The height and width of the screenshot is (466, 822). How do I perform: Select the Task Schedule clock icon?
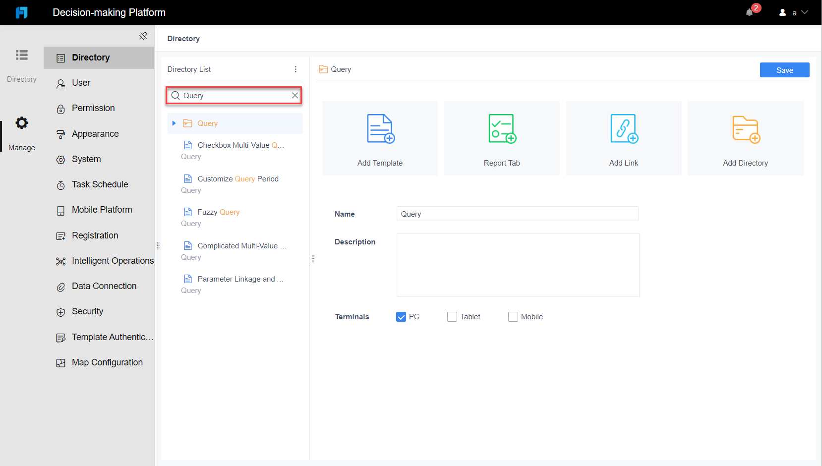click(x=60, y=184)
